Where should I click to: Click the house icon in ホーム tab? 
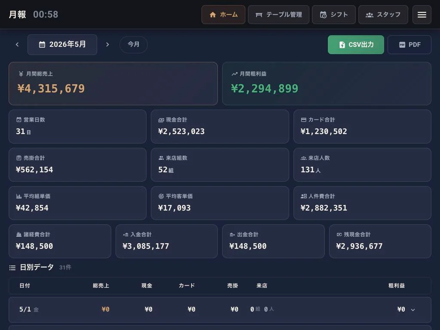(x=213, y=15)
